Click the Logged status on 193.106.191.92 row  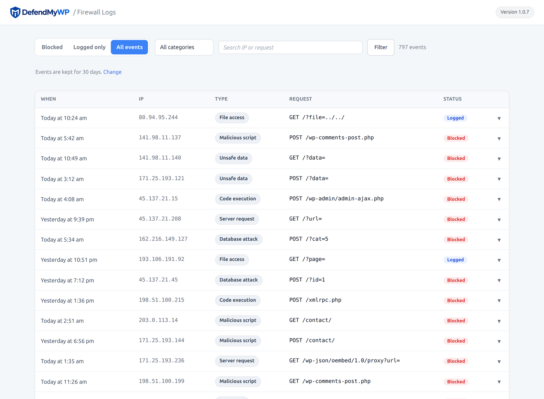455,260
